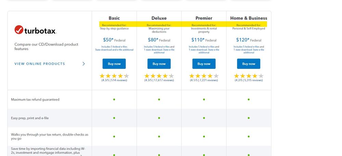Select the Premier column heading
The image size is (342, 156).
pyautogui.click(x=204, y=18)
